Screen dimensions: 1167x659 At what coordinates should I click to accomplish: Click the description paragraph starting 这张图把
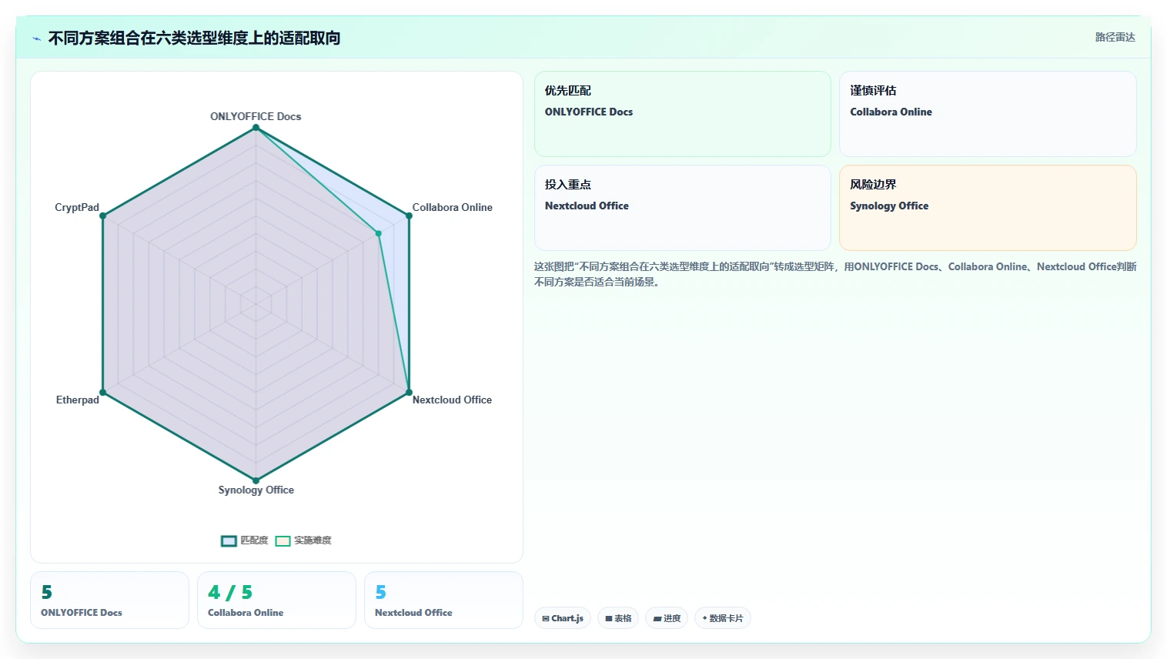coord(835,274)
